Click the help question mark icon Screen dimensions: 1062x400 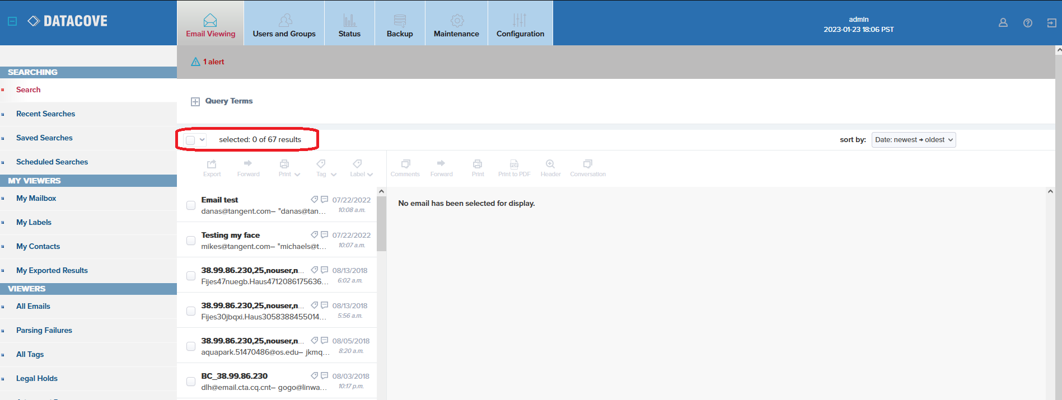(x=1027, y=23)
